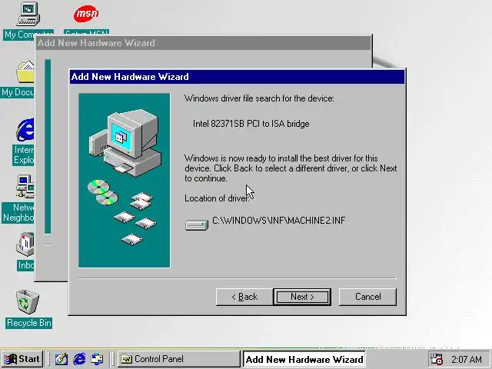Switch to the Control Panel taskbar button

179,359
